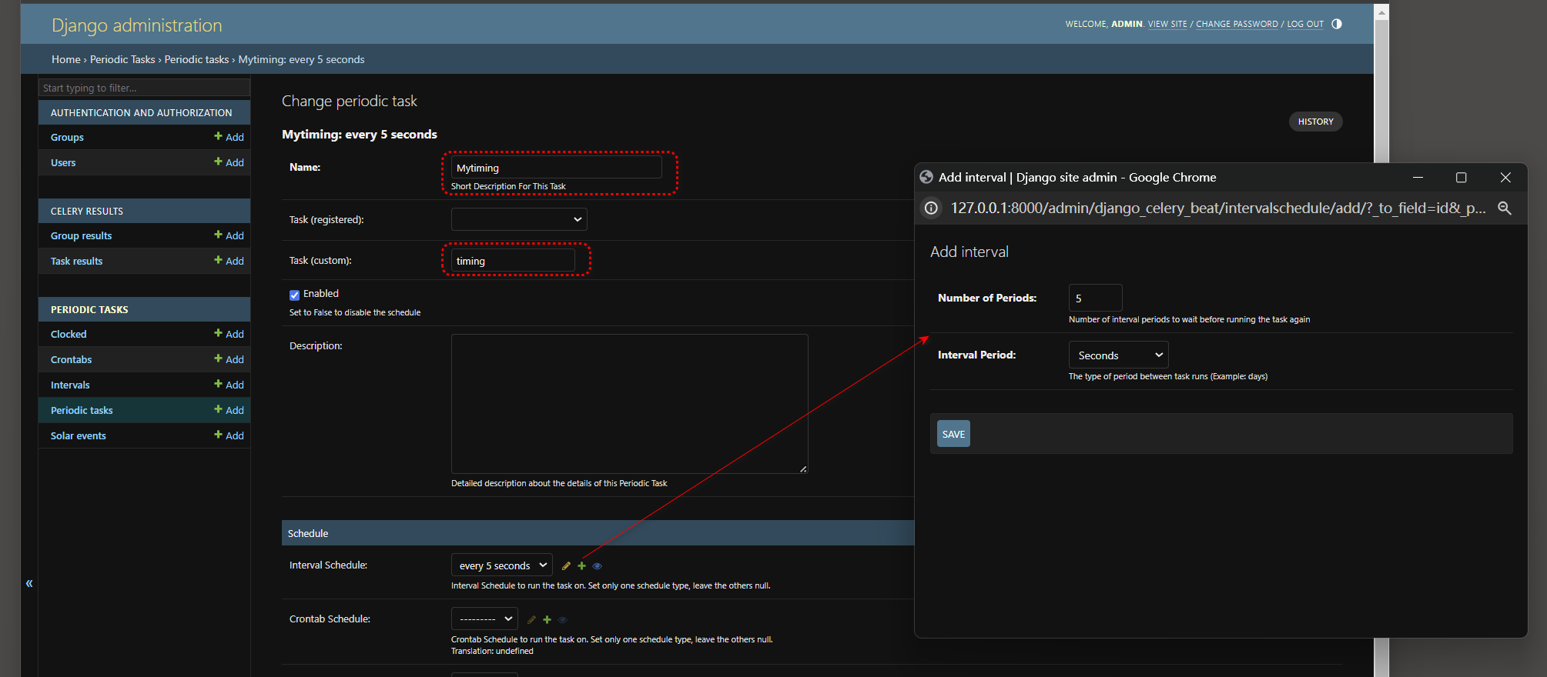This screenshot has width=1547, height=677.
Task: Click the site info icon in popup address bar
Action: point(931,208)
